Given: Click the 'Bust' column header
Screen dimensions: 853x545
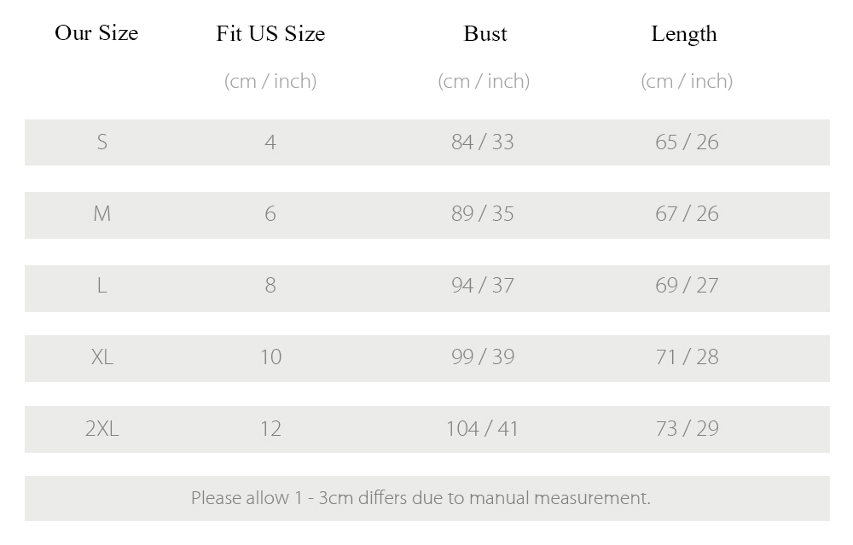Looking at the screenshot, I should [x=485, y=34].
